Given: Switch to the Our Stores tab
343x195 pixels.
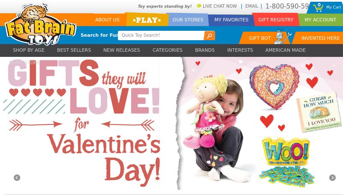Looking at the screenshot, I should (188, 20).
